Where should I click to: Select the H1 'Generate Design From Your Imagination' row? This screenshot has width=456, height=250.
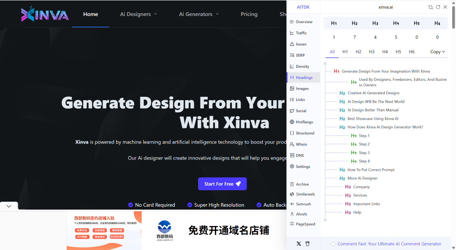click(382, 72)
